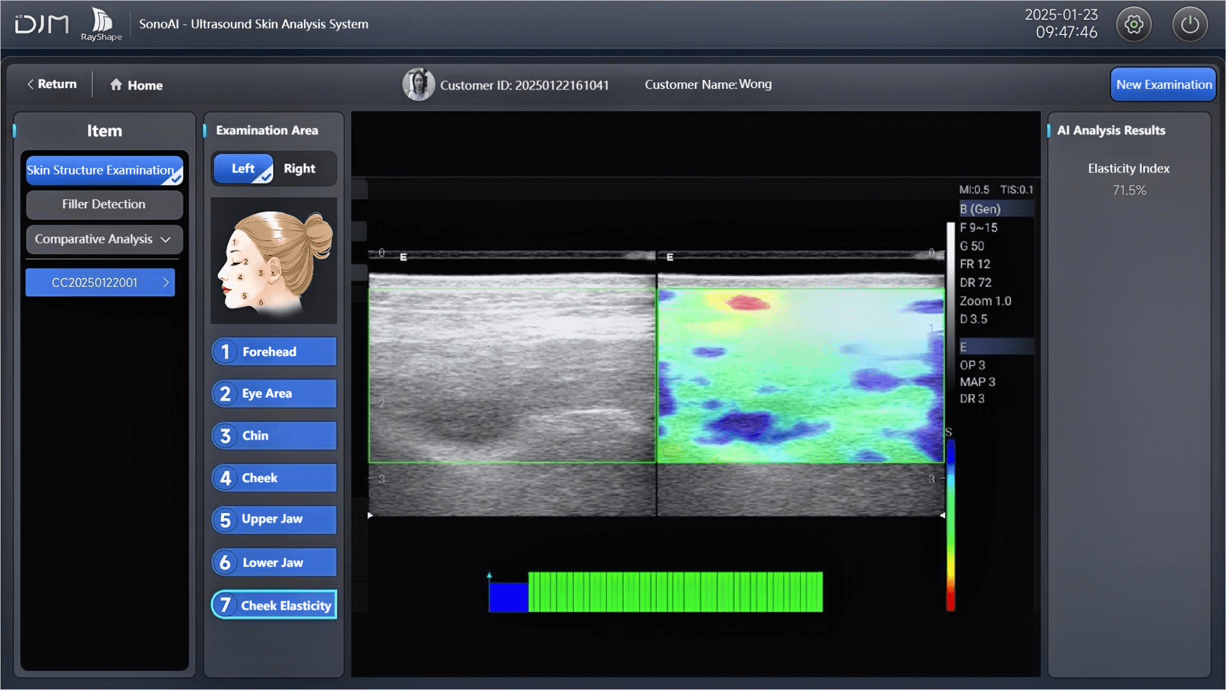Start a New Examination

(1163, 84)
